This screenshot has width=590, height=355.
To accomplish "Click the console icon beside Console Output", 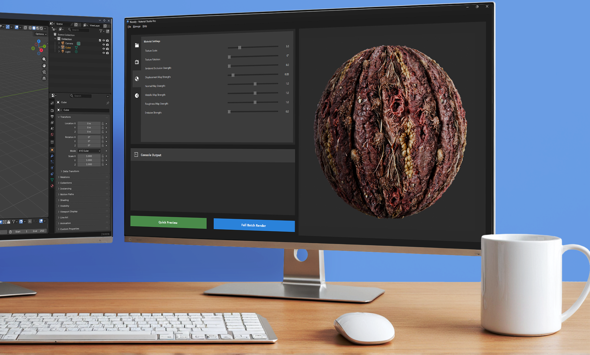I will pyautogui.click(x=136, y=154).
